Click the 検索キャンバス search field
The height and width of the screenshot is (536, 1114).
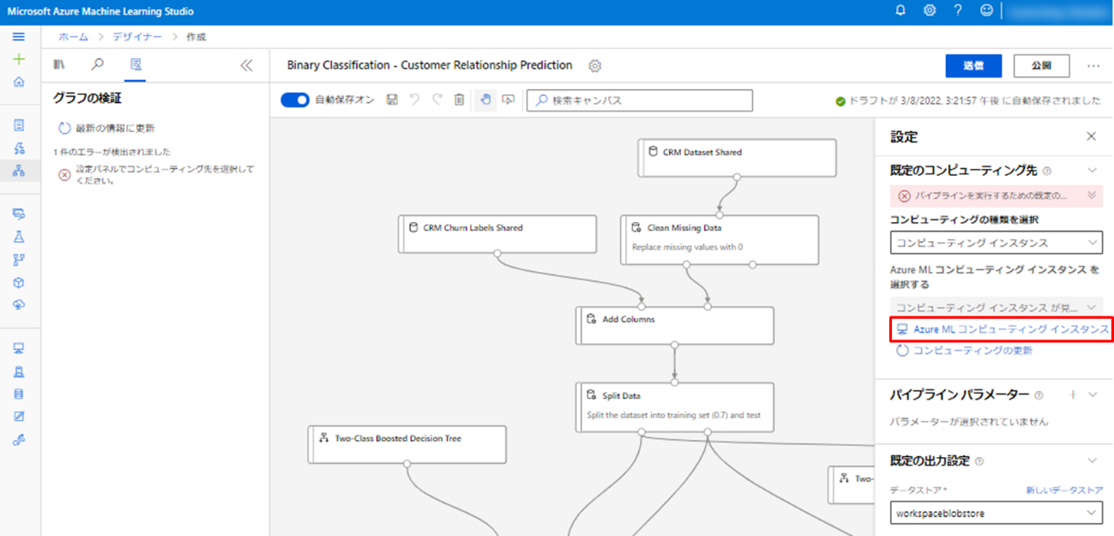(640, 100)
